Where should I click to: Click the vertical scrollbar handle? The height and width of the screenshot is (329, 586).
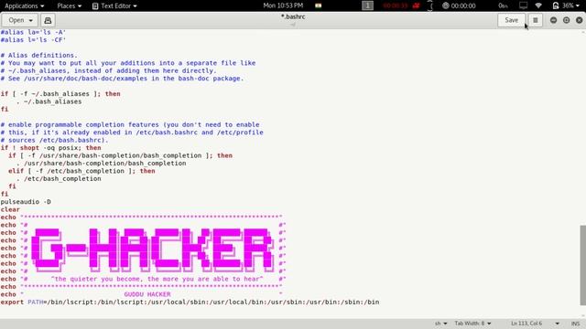click(582, 265)
